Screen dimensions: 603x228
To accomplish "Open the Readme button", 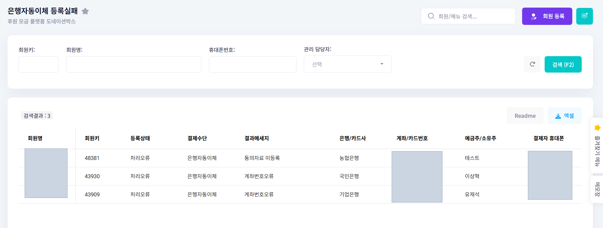I will [x=525, y=116].
